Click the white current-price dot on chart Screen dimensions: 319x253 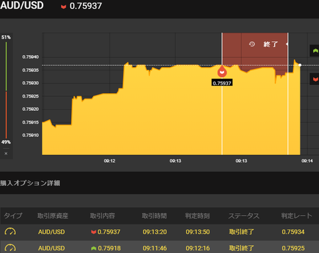point(300,65)
